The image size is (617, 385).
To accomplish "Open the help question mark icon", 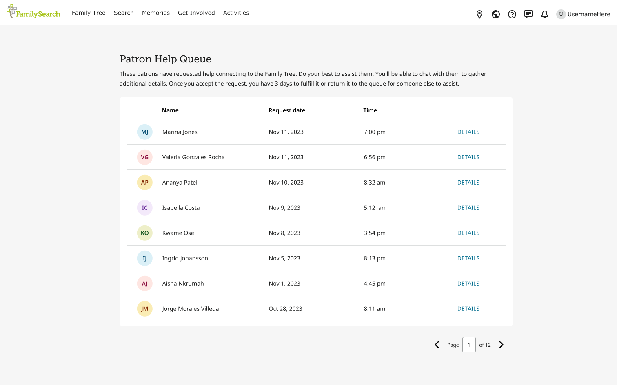I will (512, 14).
